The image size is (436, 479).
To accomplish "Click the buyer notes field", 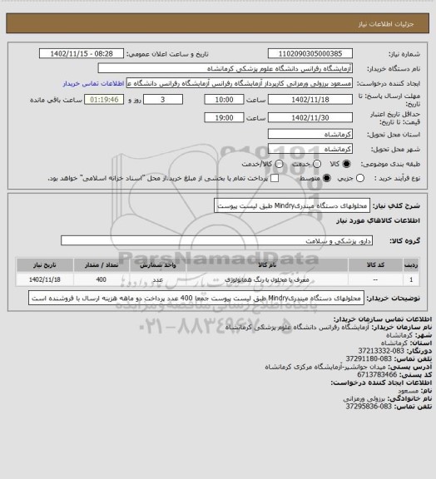I will pos(196,298).
